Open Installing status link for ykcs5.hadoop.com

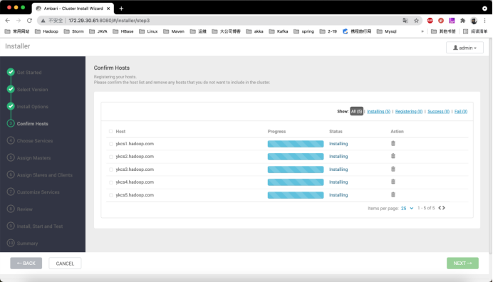(338, 195)
